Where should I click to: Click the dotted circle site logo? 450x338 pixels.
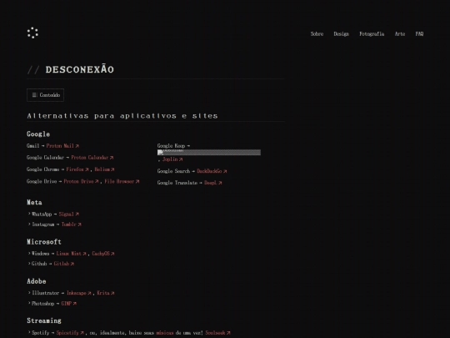(x=32, y=33)
